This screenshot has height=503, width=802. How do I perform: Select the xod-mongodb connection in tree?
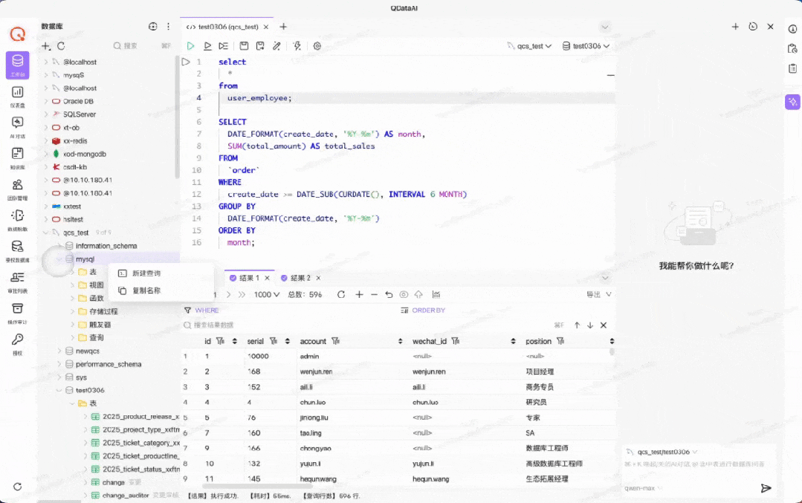85,154
